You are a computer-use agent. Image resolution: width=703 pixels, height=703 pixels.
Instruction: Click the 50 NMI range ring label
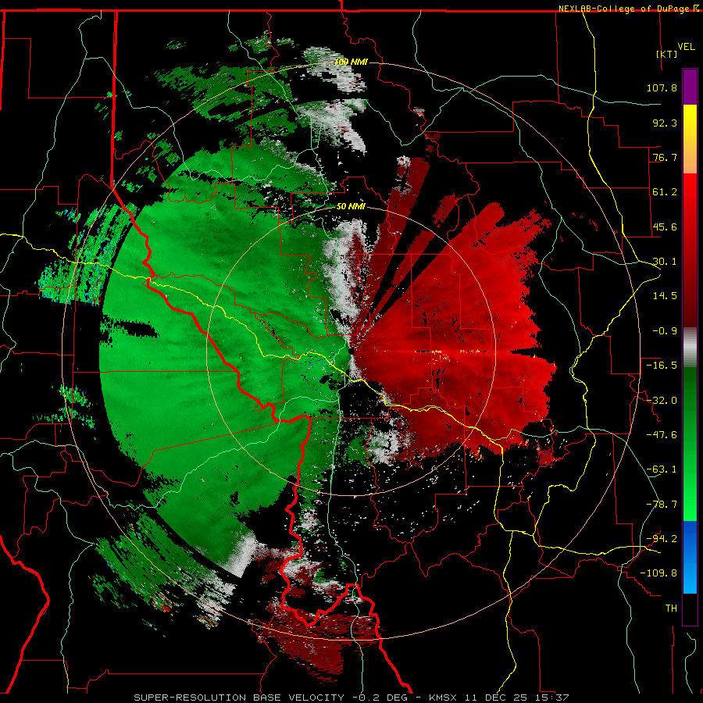pyautogui.click(x=351, y=206)
